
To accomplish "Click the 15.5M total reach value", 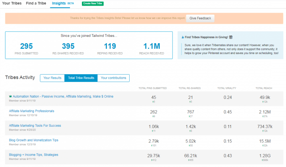I will pyautogui.click(x=265, y=141).
